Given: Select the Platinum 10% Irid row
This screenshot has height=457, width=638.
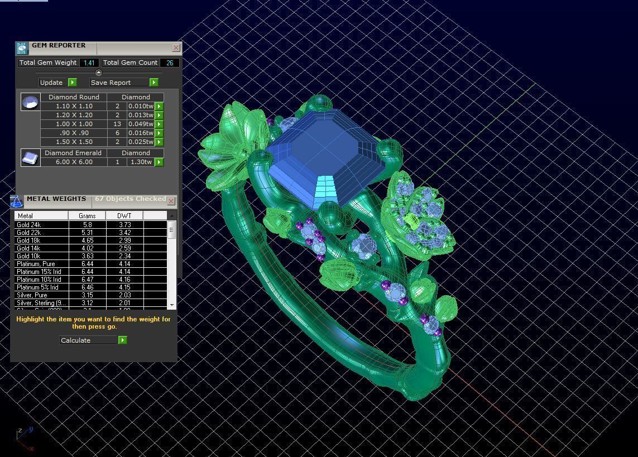Looking at the screenshot, I should (x=91, y=280).
